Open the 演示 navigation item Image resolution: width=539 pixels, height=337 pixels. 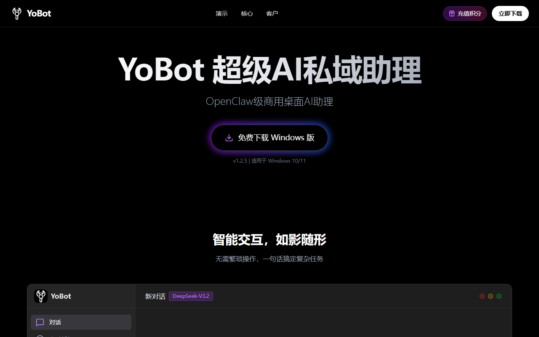pos(221,13)
